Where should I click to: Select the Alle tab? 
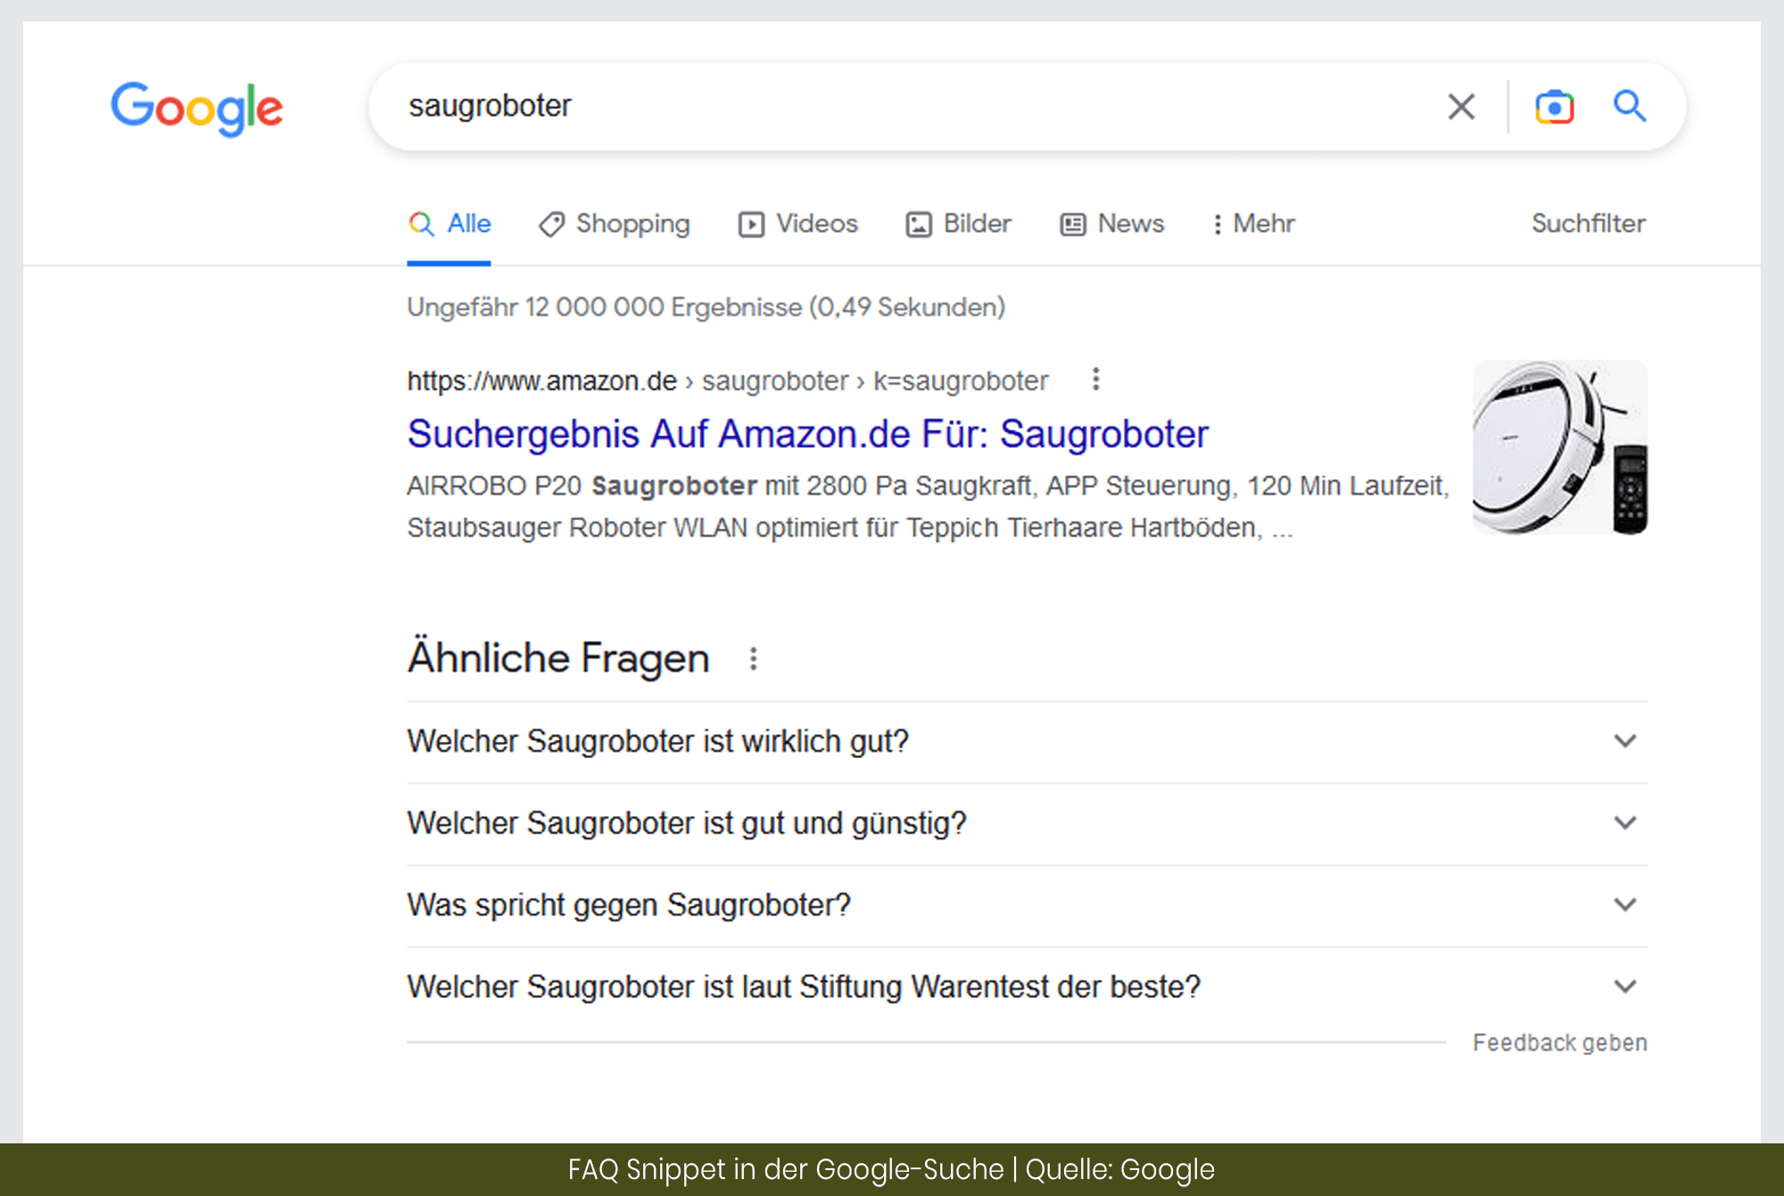pos(450,224)
